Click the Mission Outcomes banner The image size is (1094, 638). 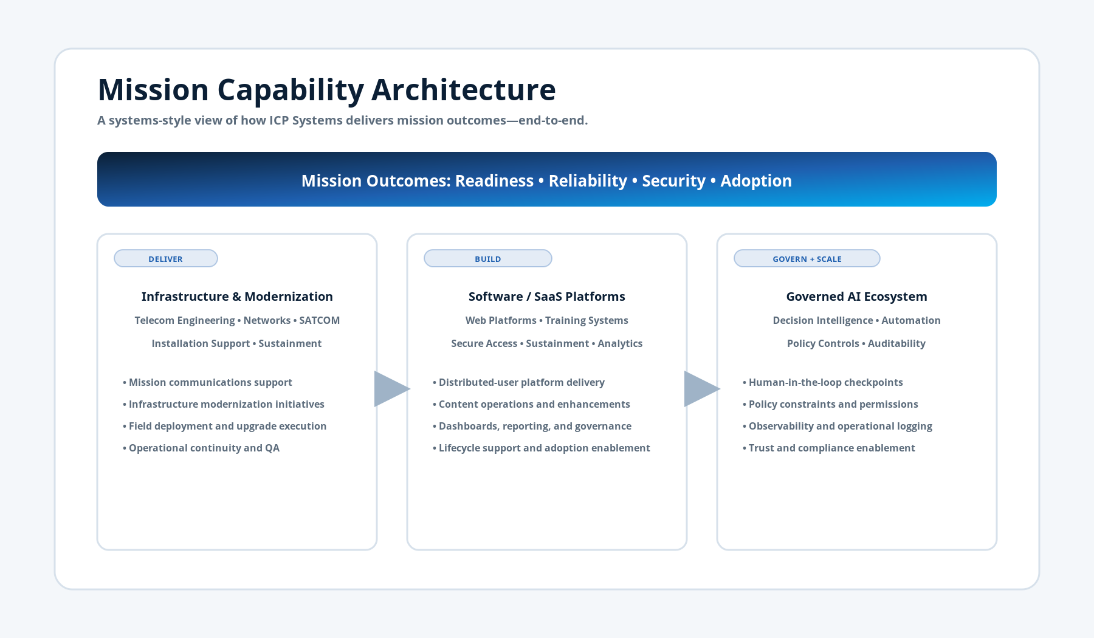(546, 180)
